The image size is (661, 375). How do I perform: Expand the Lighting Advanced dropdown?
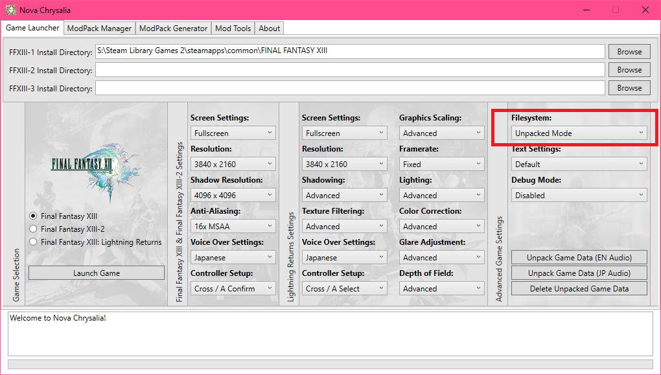coord(442,196)
